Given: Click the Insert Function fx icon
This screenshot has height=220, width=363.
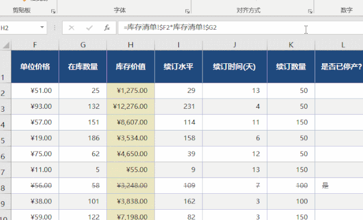Looking at the screenshot, I should click(107, 28).
